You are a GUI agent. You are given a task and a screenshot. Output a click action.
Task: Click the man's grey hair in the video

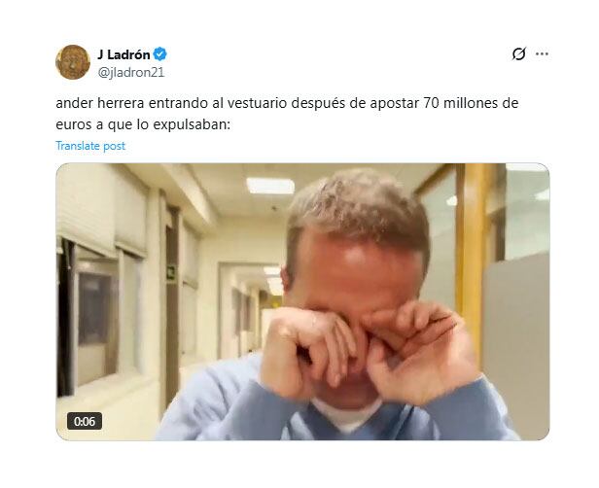pos(357,208)
